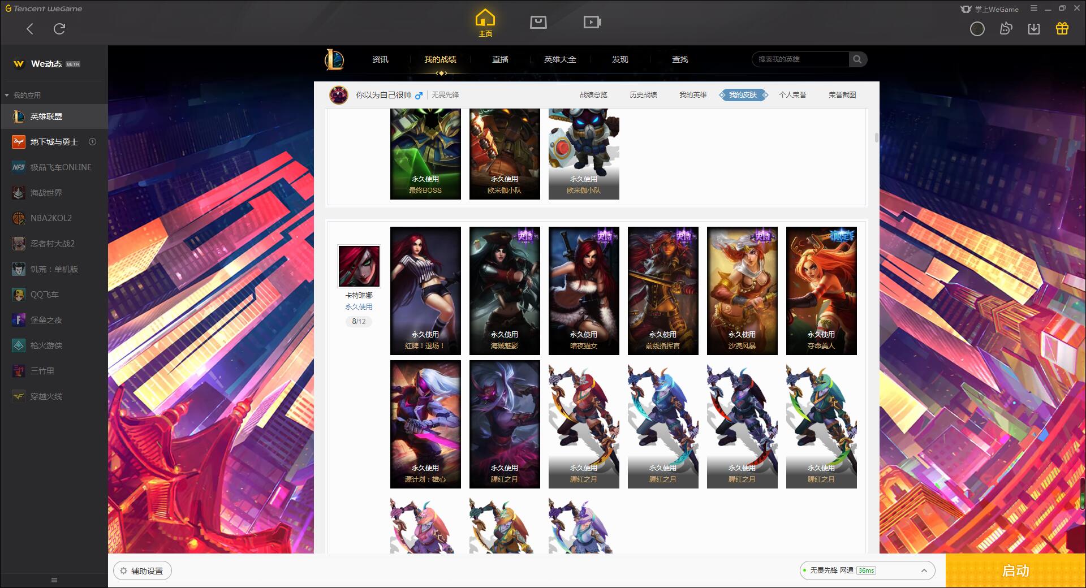Select 三竹里 in sidebar
The width and height of the screenshot is (1086, 588).
[x=54, y=371]
